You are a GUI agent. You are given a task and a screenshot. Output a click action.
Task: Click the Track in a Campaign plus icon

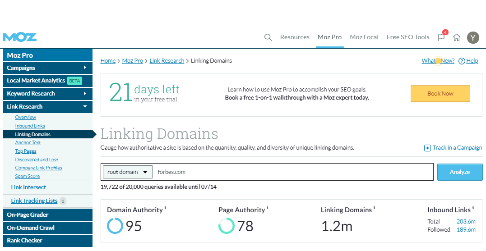point(427,148)
